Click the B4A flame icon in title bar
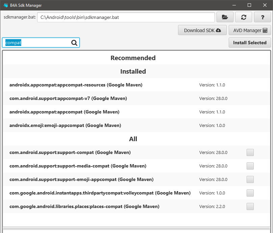 [6, 5]
